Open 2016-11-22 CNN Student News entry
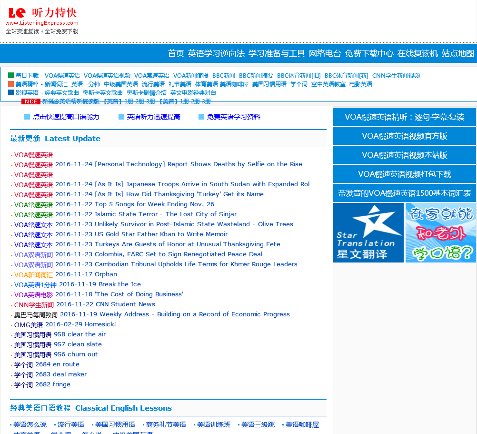The height and width of the screenshot is (434, 477). pos(106,304)
